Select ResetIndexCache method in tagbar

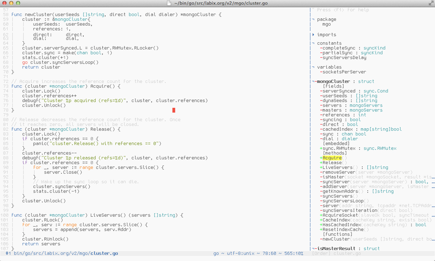point(343,229)
